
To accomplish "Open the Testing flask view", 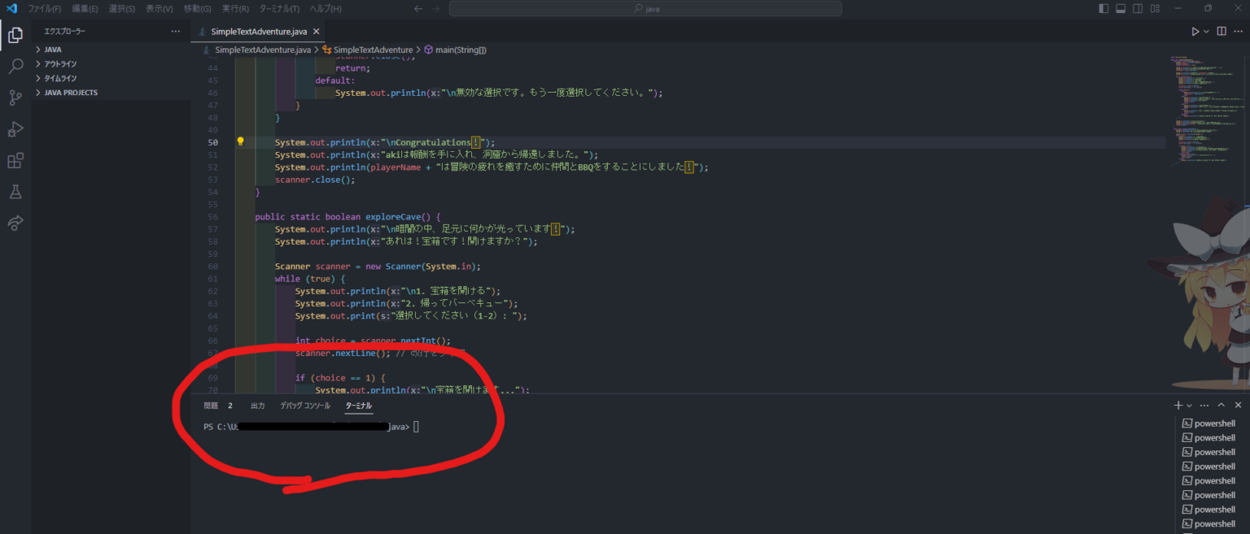I will [15, 192].
